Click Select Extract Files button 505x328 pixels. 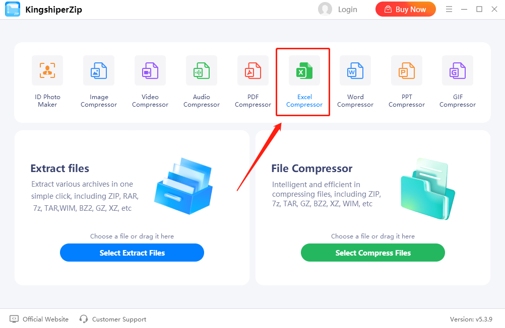[132, 253]
